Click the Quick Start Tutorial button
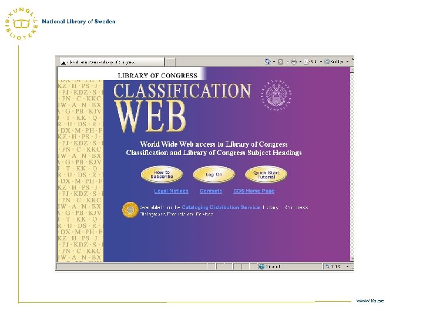The image size is (423, 317). (x=266, y=175)
